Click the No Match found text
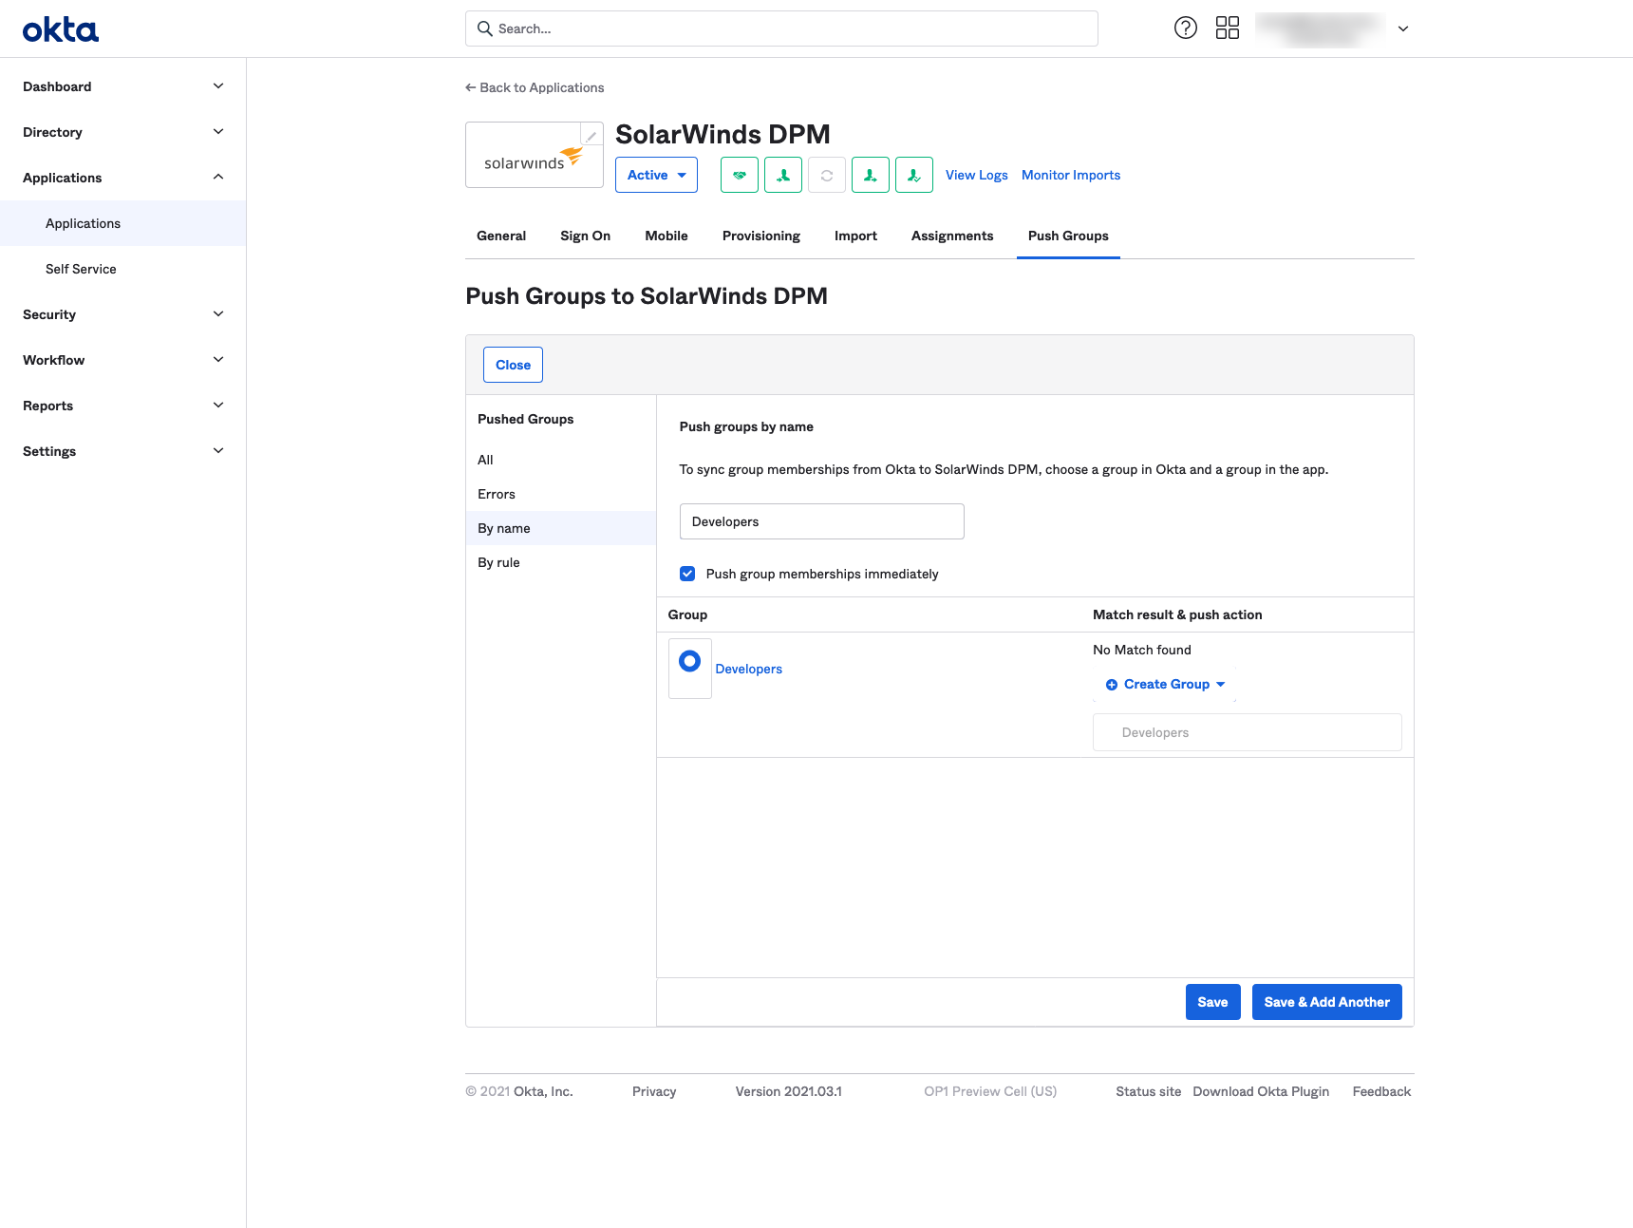 click(1141, 650)
